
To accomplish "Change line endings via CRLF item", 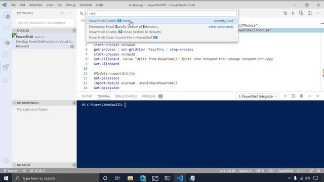I will (x=271, y=171).
